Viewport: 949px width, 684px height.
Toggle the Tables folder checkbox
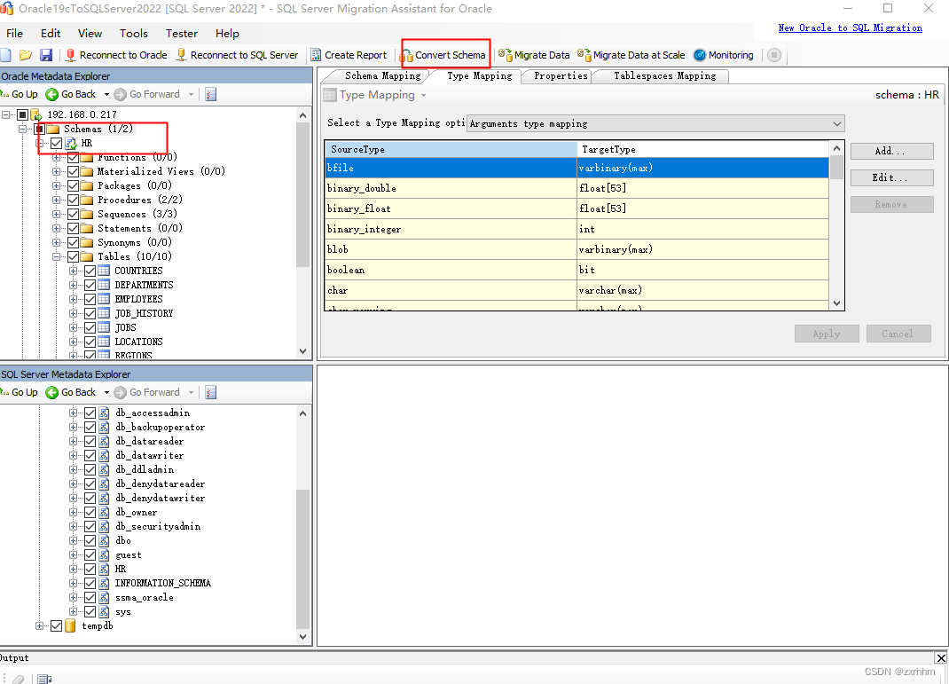(74, 256)
